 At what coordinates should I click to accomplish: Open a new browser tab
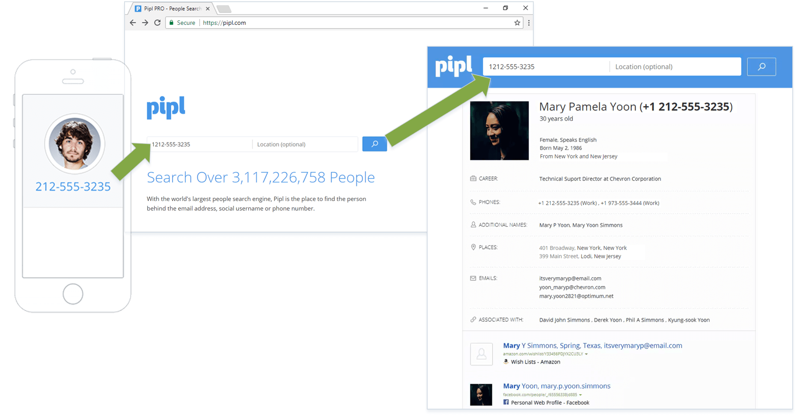224,9
